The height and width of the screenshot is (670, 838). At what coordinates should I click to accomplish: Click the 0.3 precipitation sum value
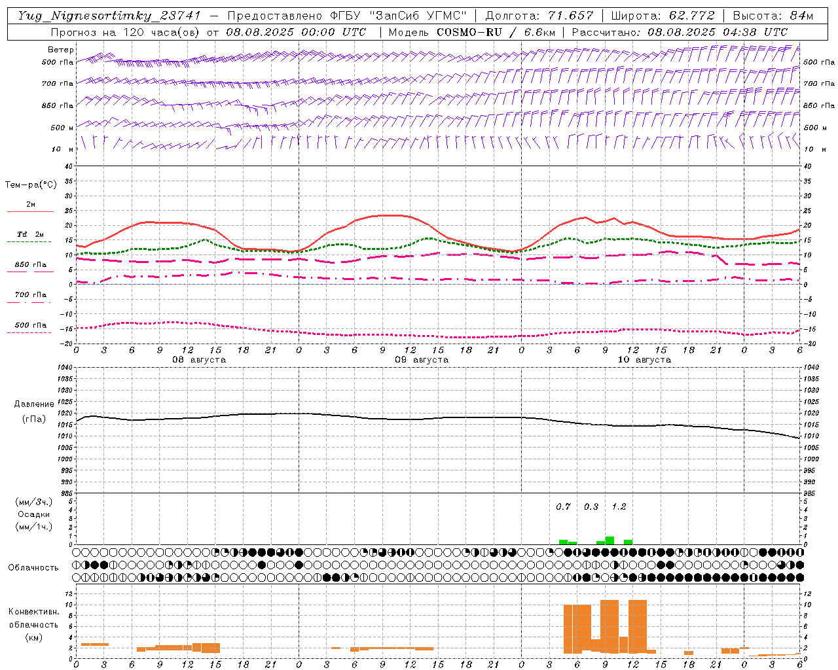pos(591,506)
